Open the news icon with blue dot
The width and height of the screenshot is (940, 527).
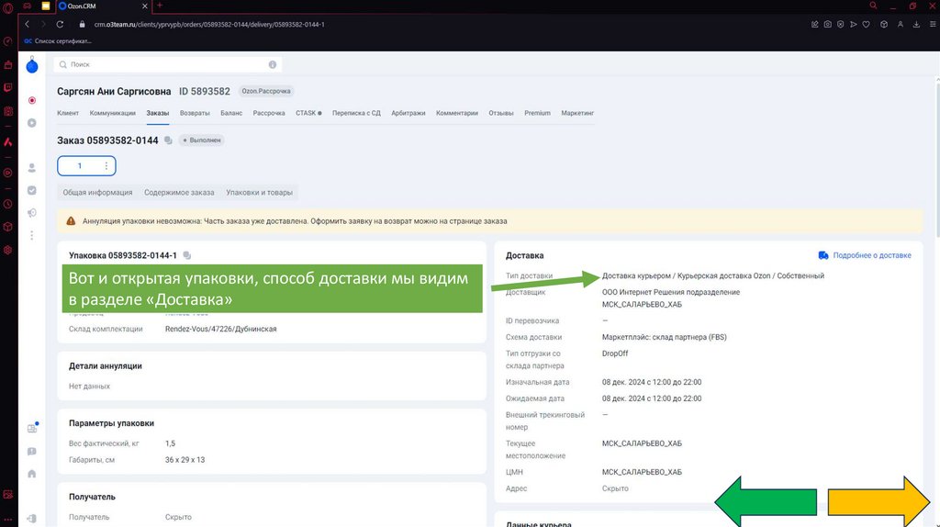coord(32,428)
